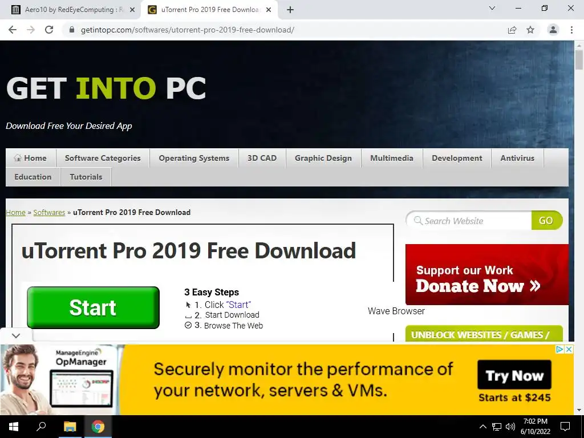Viewport: 584px width, 438px height.
Task: Click the Wave Browser text
Action: click(396, 311)
